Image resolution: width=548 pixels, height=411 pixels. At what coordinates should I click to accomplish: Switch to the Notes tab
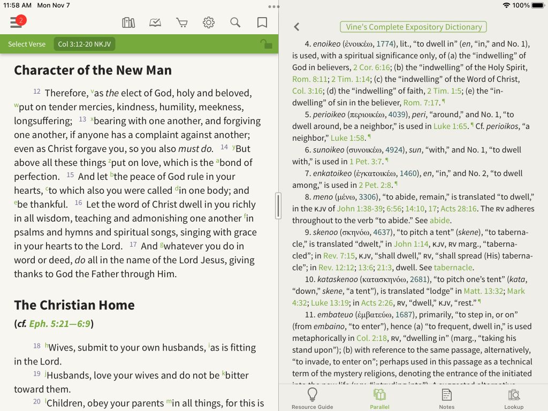coord(447,398)
